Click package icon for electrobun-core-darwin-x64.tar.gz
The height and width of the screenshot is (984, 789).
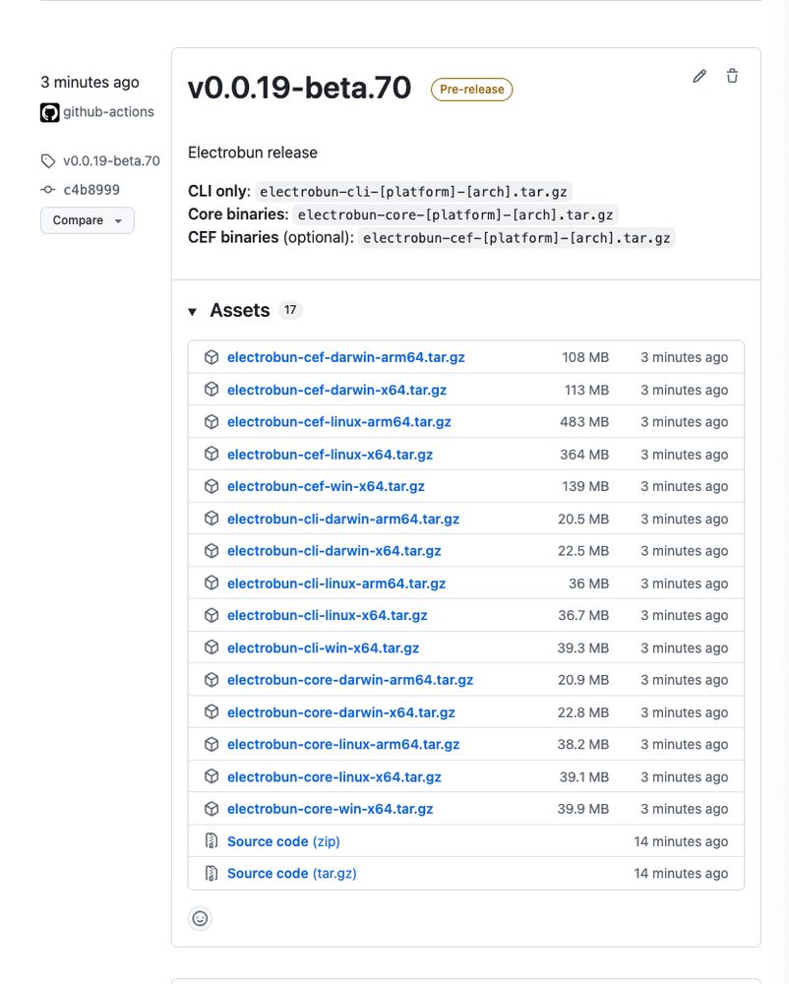[x=212, y=712]
